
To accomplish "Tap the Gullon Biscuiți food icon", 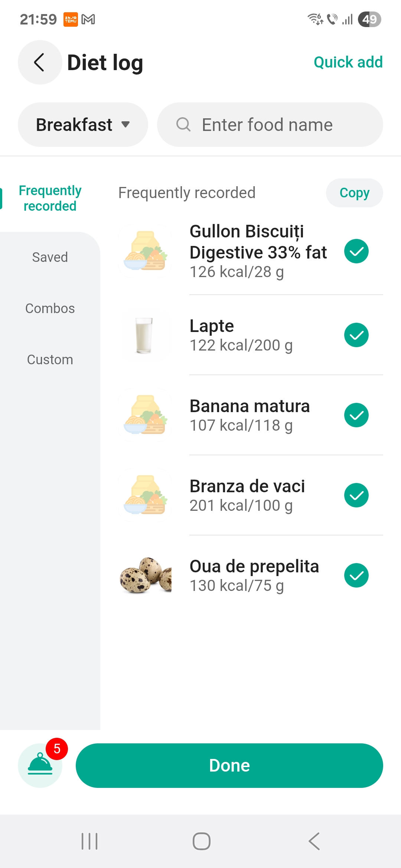I will (145, 251).
